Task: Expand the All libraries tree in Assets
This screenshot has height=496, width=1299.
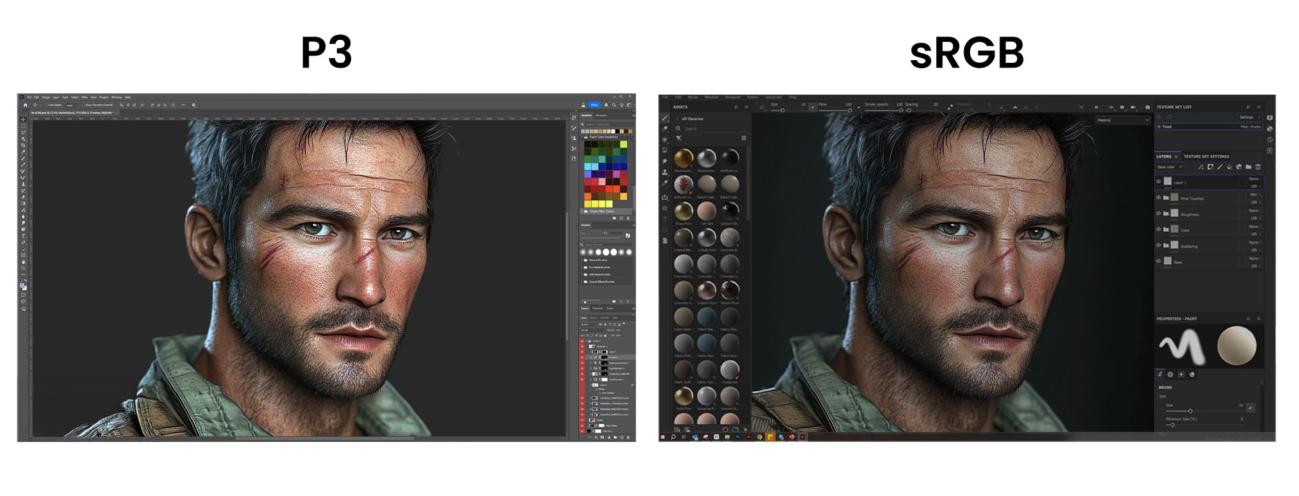Action: (x=677, y=119)
